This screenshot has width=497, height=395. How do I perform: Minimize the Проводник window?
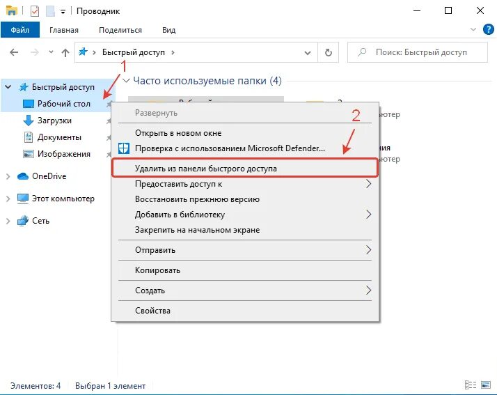pos(417,10)
